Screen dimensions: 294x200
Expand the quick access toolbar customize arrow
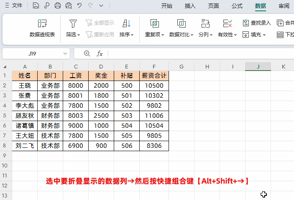tap(101, 6)
